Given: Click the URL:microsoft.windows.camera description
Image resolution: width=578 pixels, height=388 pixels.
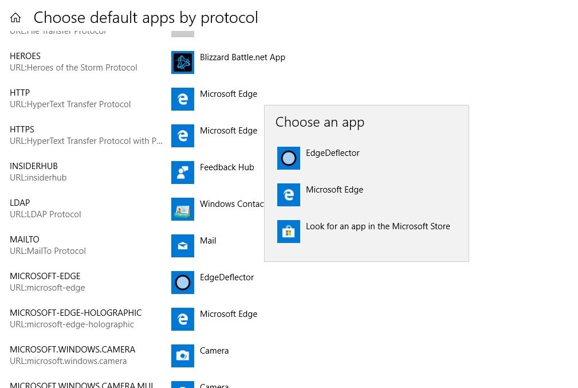Looking at the screenshot, I should (68, 361).
